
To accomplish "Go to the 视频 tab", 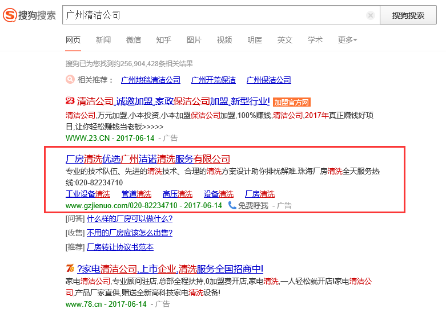I will [x=224, y=40].
